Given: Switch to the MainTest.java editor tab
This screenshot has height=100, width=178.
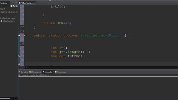Looking at the screenshot, I should tap(27, 3).
